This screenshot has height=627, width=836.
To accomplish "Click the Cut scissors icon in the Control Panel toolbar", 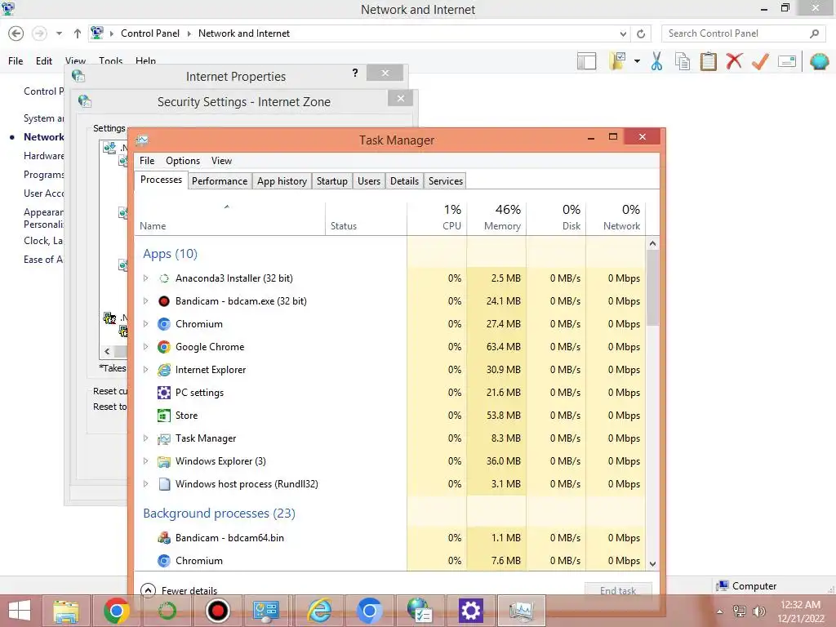I will [x=657, y=61].
